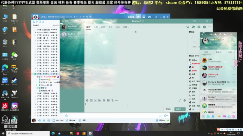This screenshot has height=136, width=243.
Task: Click the cloud icon in QQ bottom bar
Action: pos(229,116)
